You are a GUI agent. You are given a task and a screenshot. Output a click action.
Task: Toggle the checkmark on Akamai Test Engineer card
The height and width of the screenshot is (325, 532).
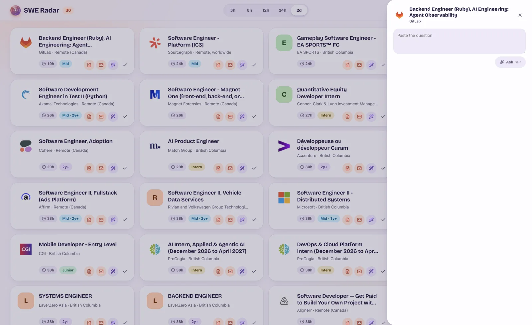pyautogui.click(x=125, y=117)
